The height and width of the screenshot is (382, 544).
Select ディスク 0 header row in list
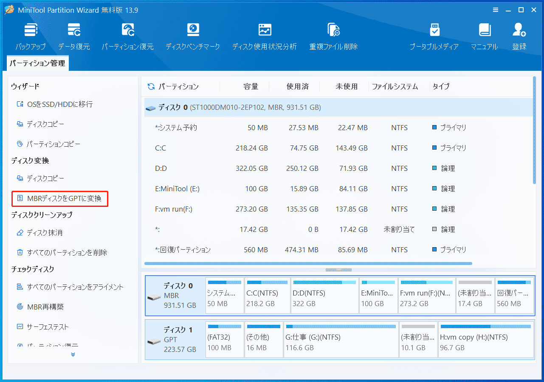click(x=338, y=108)
